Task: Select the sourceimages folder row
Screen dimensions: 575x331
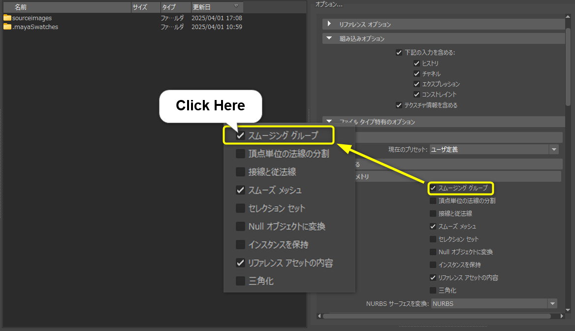Action: (123, 18)
